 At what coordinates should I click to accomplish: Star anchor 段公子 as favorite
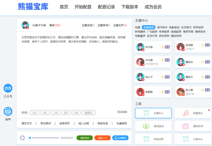162,77
